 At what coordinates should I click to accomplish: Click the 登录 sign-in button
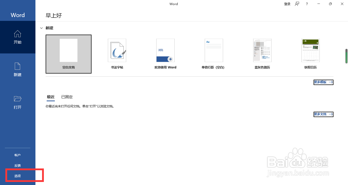[287, 4]
